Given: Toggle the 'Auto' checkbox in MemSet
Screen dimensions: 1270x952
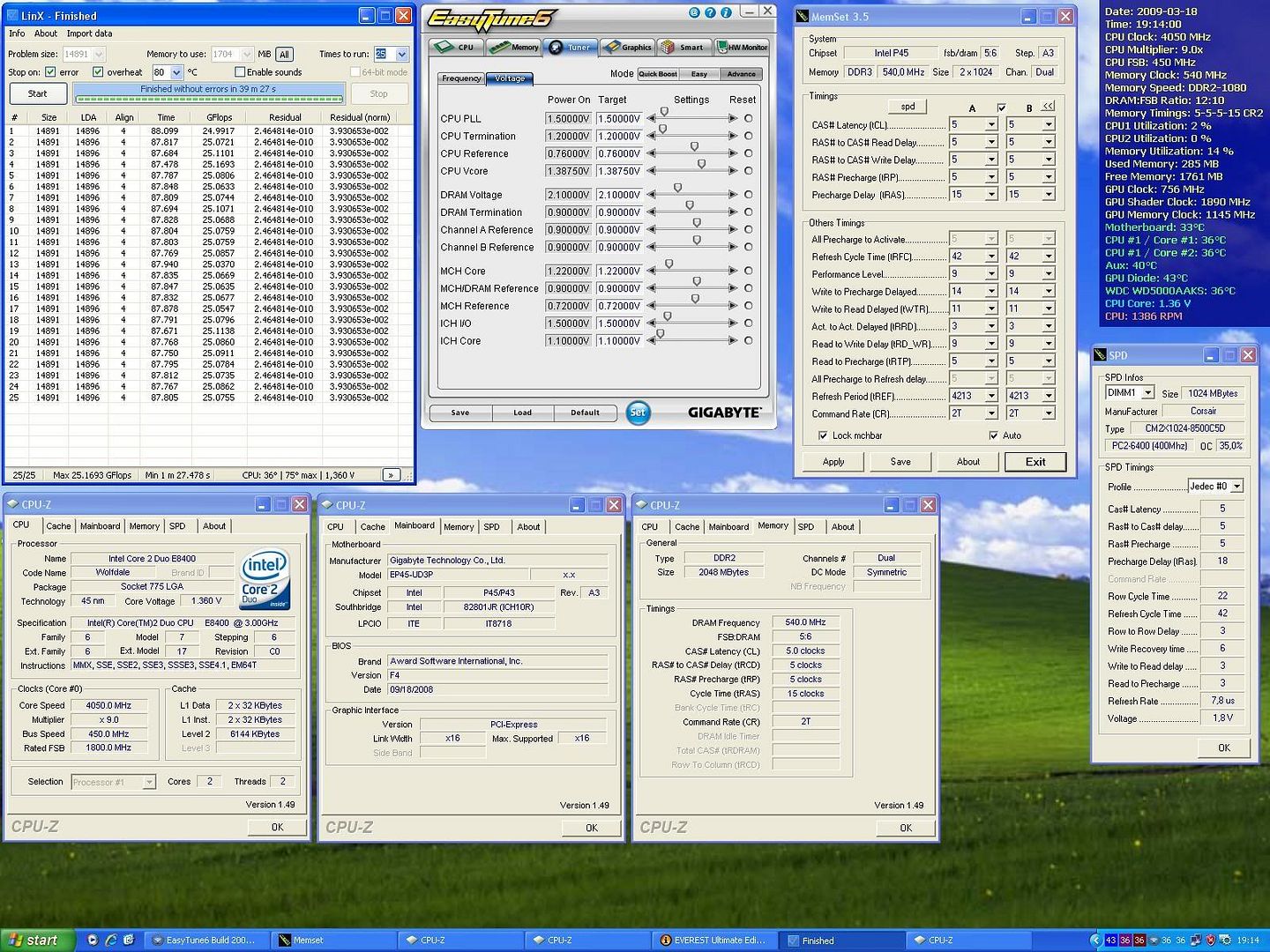Looking at the screenshot, I should tap(993, 435).
